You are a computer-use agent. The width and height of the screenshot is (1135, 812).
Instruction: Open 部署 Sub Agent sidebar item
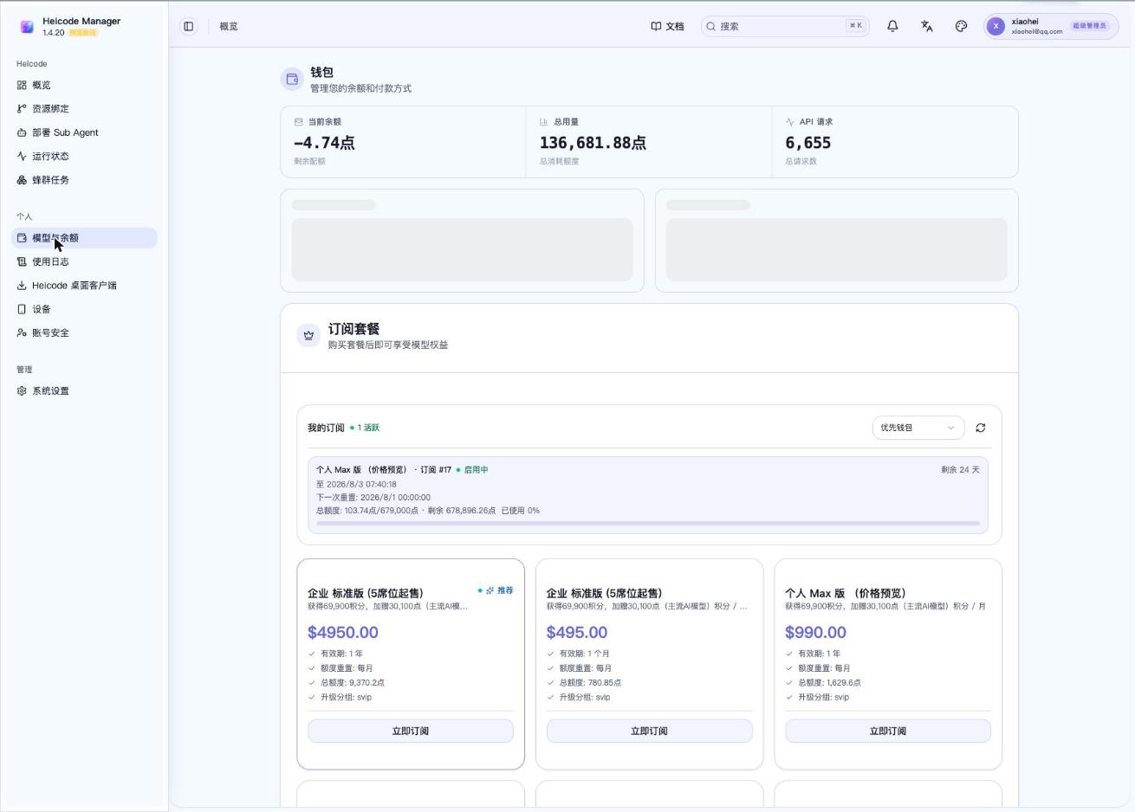[x=84, y=132]
